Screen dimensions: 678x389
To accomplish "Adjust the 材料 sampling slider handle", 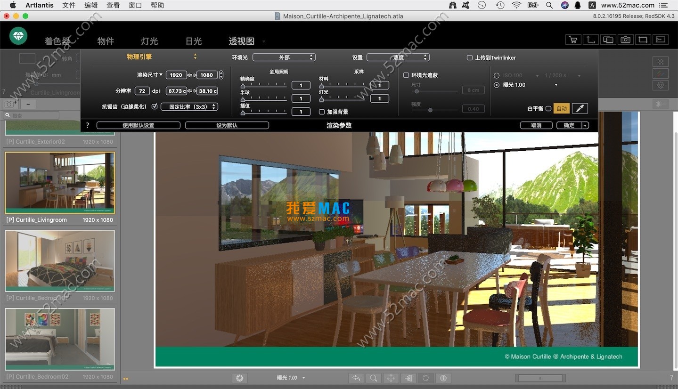I will click(x=321, y=86).
